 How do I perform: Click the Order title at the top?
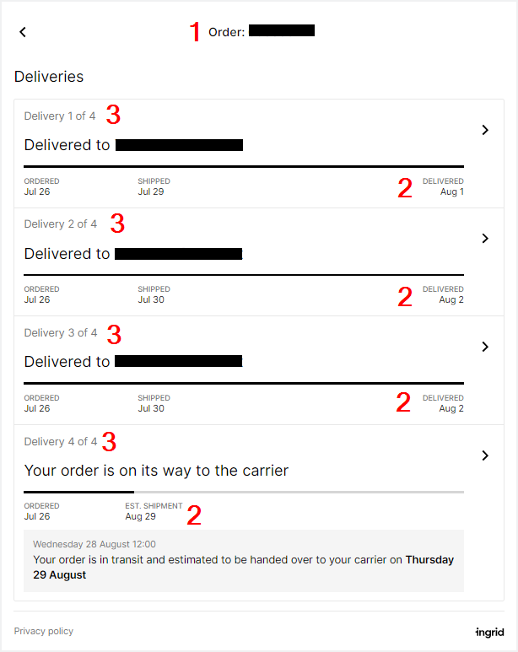[x=227, y=32]
